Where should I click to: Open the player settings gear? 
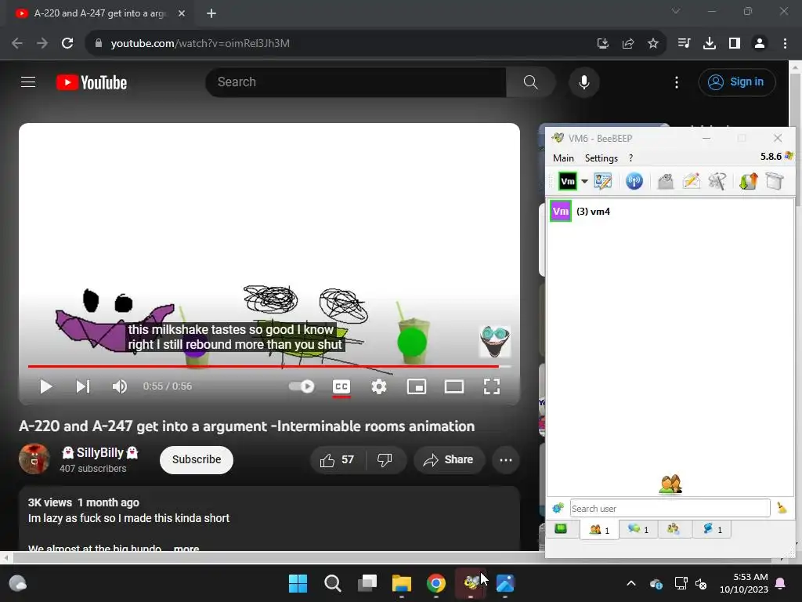coord(379,386)
